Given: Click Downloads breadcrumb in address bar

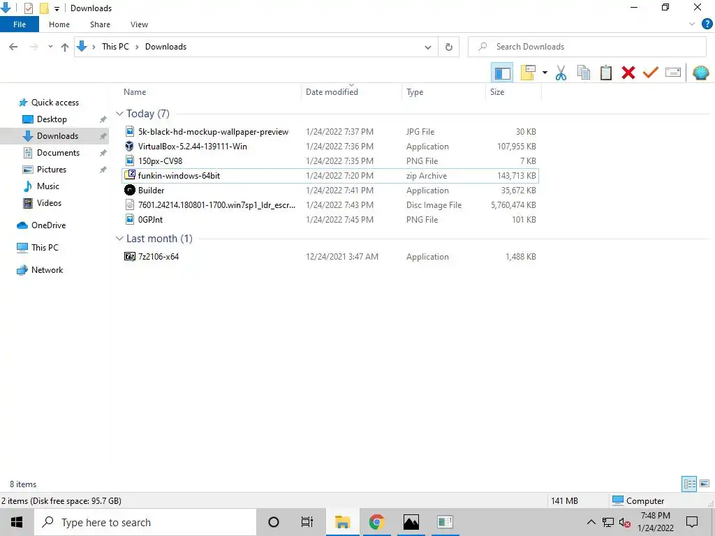Looking at the screenshot, I should pos(165,47).
